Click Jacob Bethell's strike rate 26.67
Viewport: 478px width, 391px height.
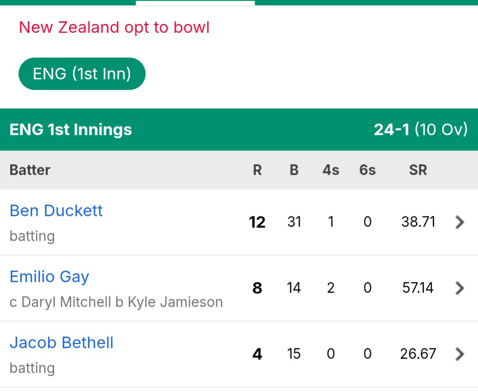(418, 354)
